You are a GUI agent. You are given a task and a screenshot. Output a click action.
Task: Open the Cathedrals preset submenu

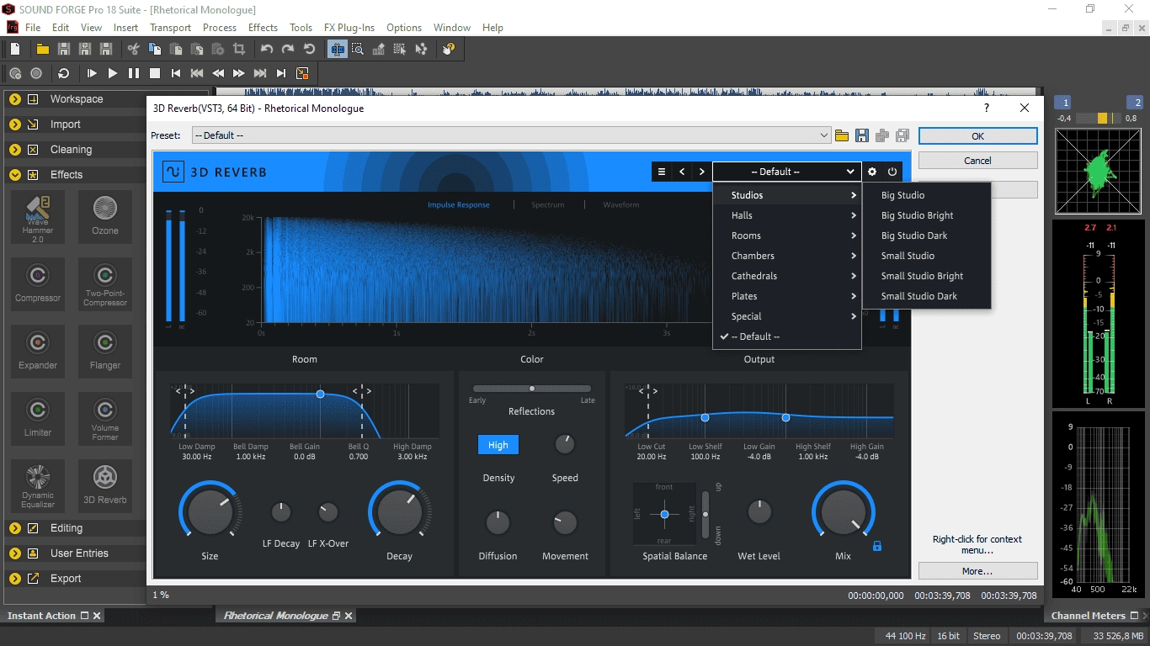(787, 276)
